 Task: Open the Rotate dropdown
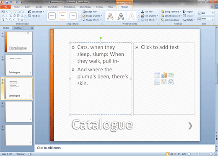click(189, 20)
